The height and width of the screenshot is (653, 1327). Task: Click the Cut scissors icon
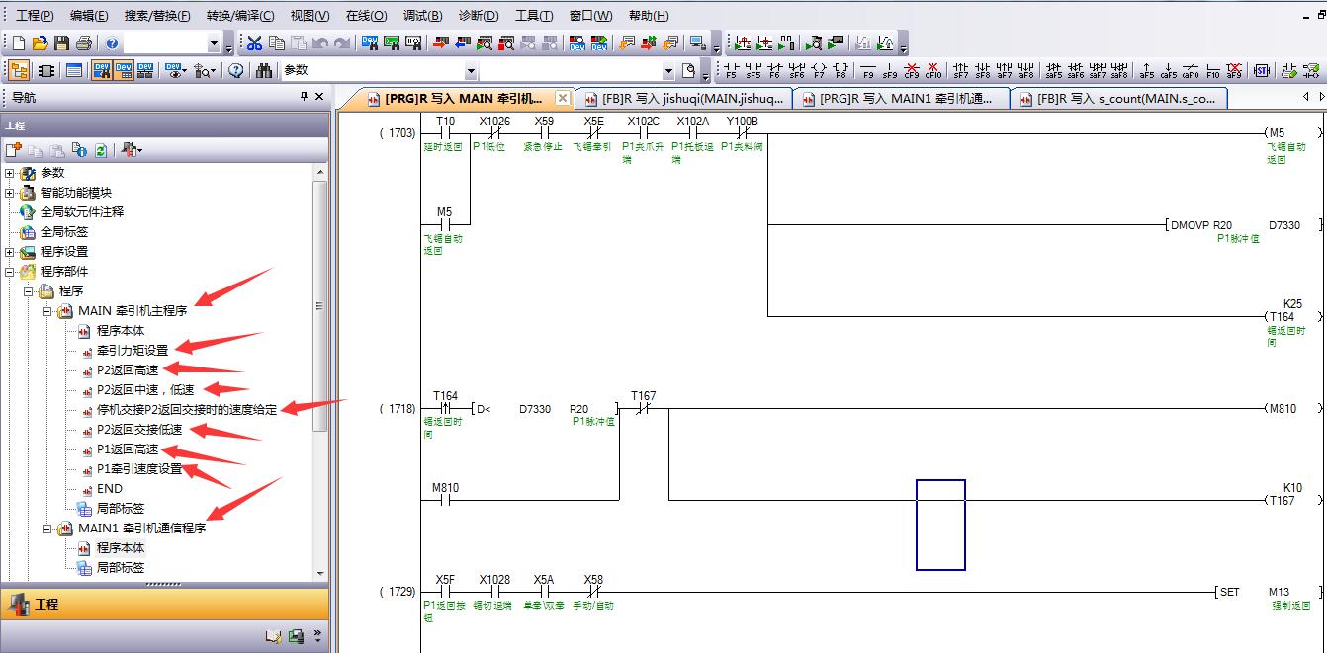point(254,43)
